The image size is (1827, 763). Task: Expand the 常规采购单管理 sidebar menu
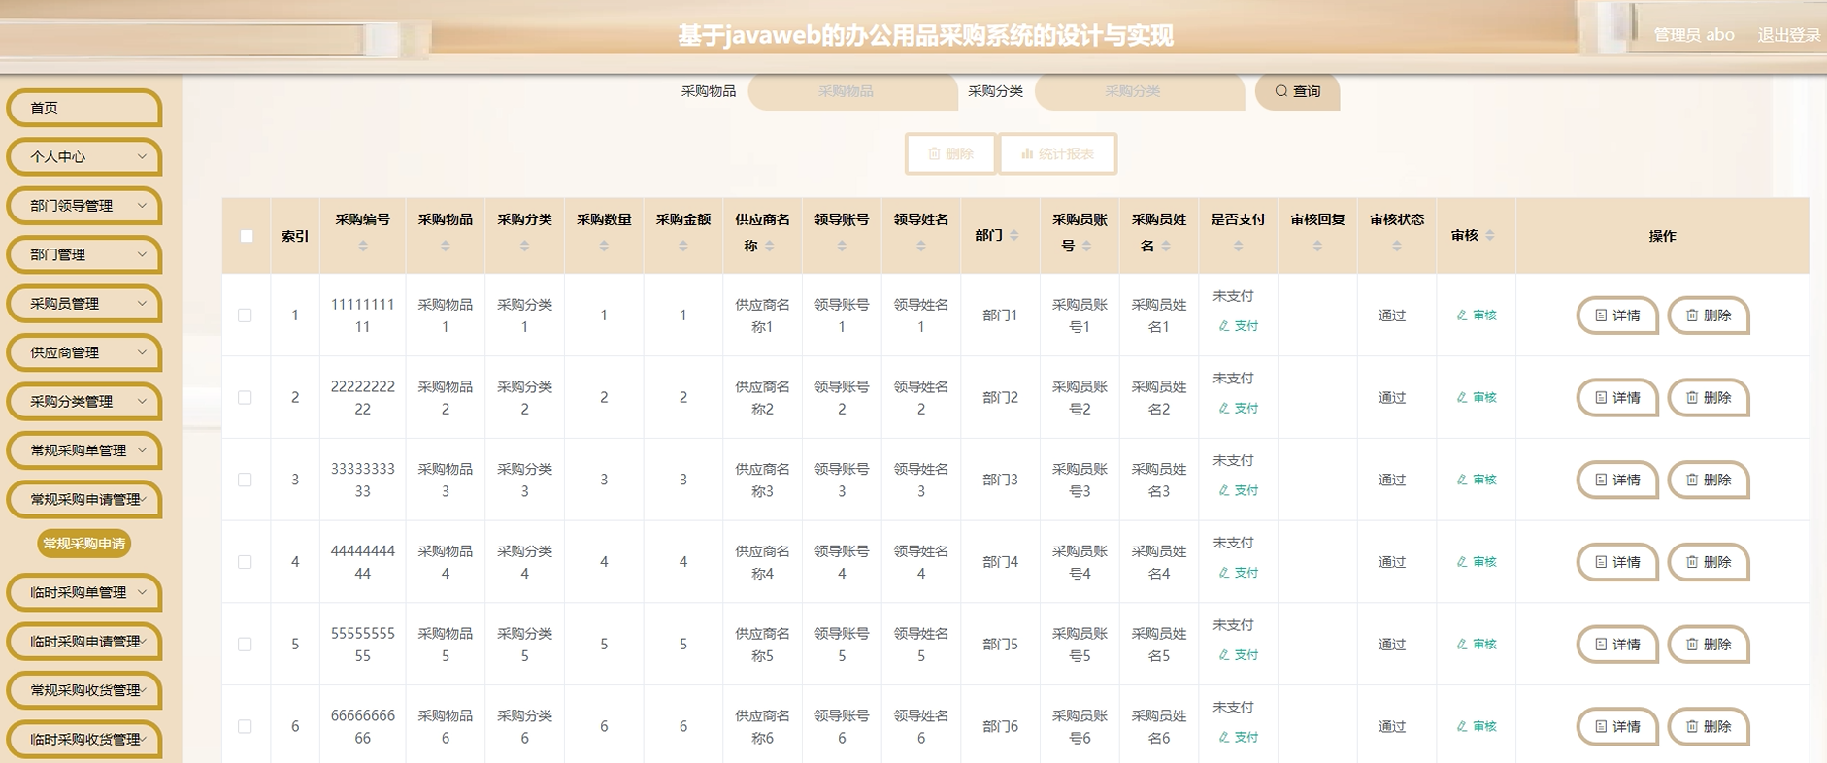click(84, 450)
